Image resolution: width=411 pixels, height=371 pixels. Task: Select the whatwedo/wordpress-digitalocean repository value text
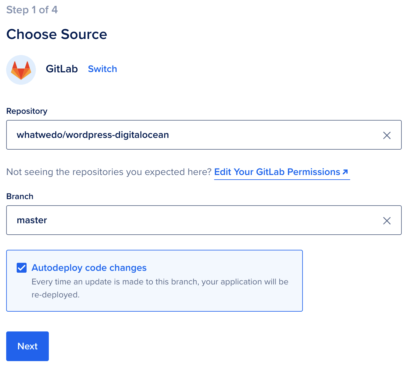pyautogui.click(x=93, y=135)
